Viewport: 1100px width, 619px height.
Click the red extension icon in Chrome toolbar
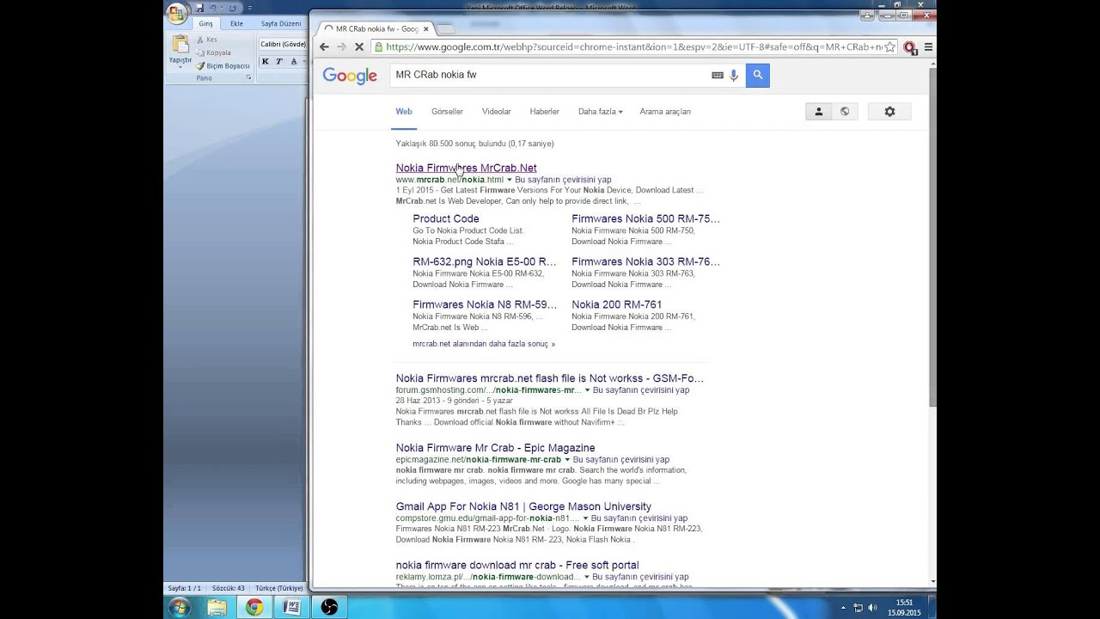pyautogui.click(x=910, y=47)
